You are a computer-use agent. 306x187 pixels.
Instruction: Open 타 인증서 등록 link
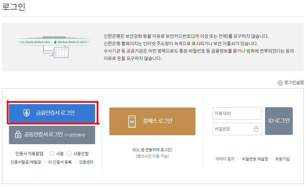tap(60, 162)
